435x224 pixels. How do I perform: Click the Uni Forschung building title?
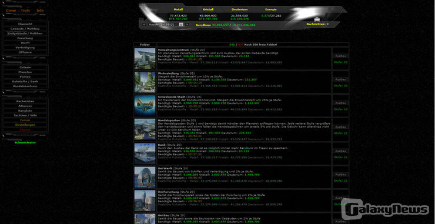pos(168,192)
